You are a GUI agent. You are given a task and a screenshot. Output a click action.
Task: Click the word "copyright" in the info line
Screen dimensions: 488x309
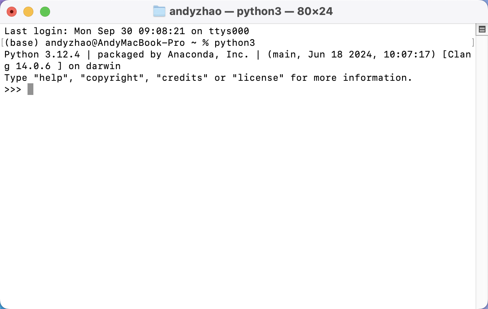coord(112,78)
